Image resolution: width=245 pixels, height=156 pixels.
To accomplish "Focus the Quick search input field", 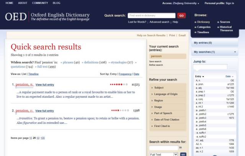I will [152, 15].
